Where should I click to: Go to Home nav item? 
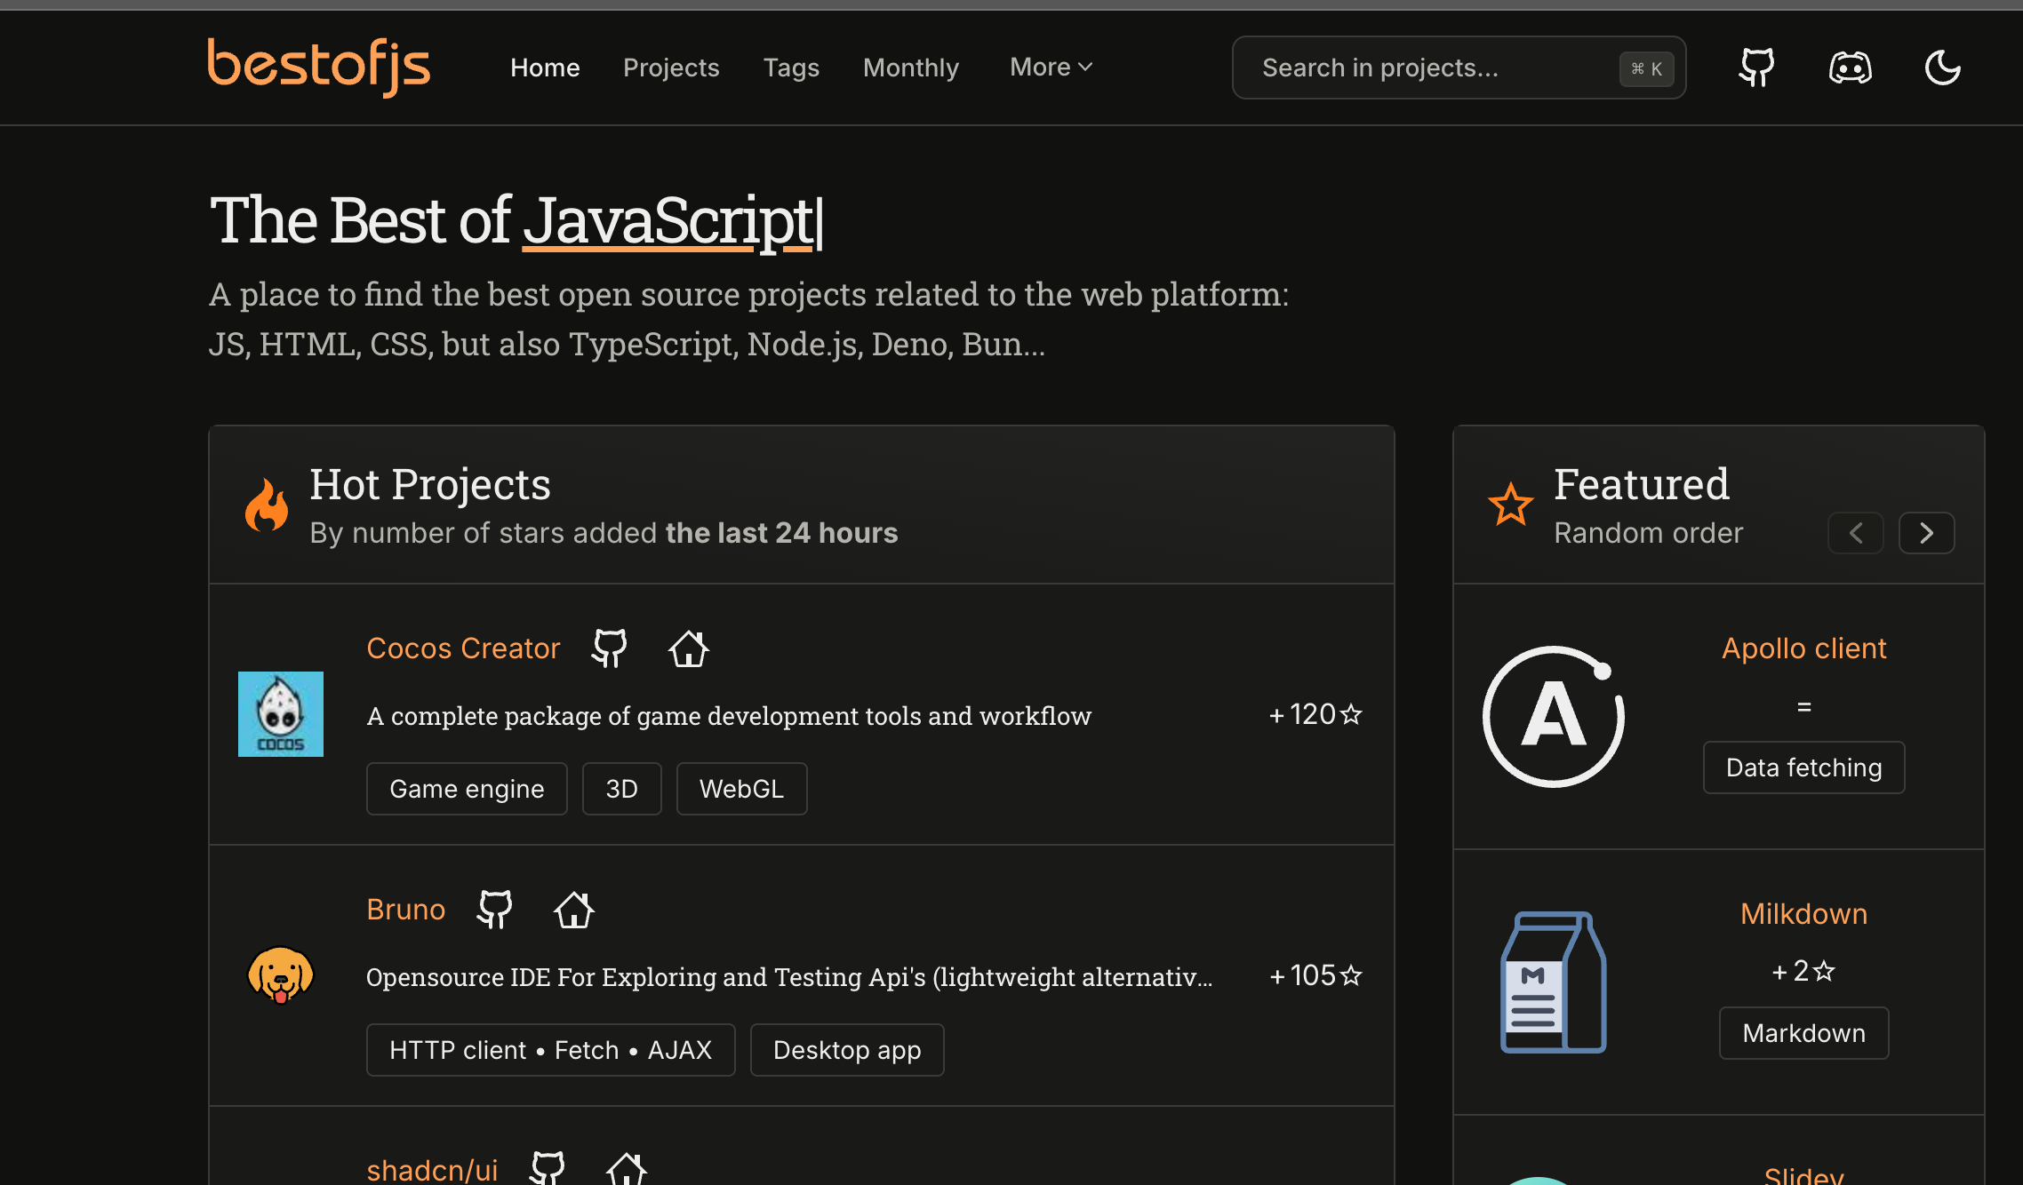(545, 68)
